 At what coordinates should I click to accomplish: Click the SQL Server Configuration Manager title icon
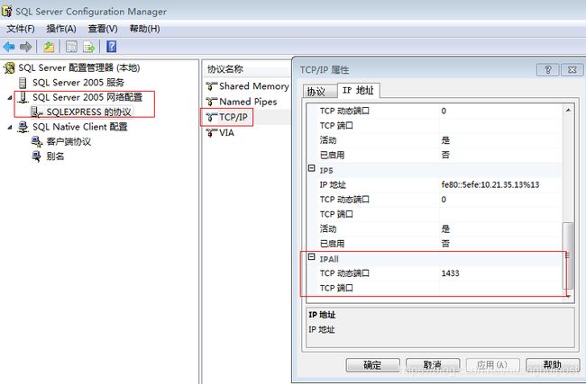6,11
